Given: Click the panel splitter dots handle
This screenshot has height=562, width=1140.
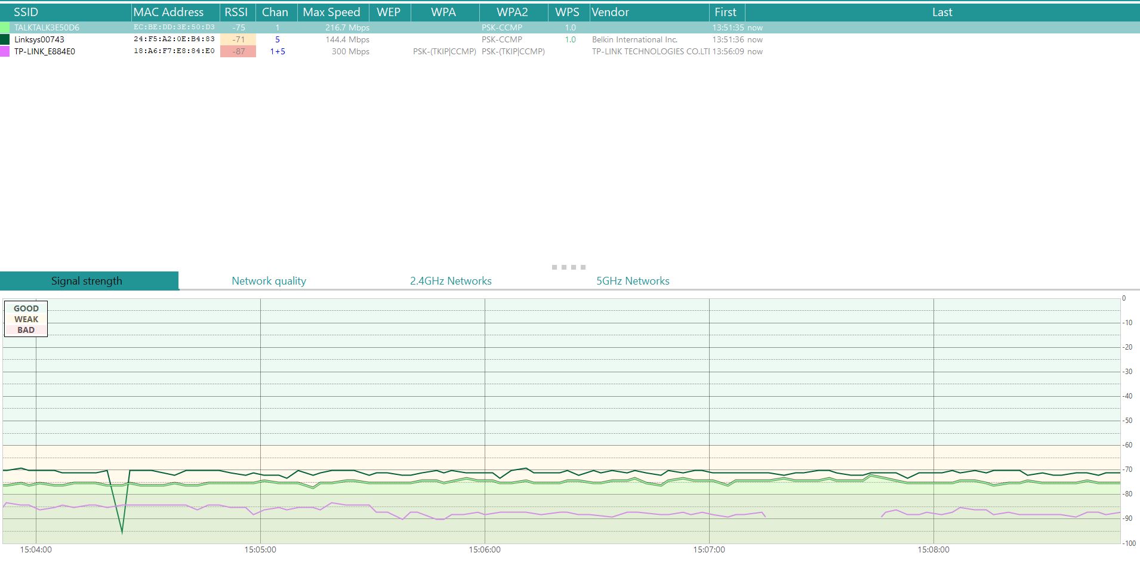Looking at the screenshot, I should pyautogui.click(x=569, y=267).
